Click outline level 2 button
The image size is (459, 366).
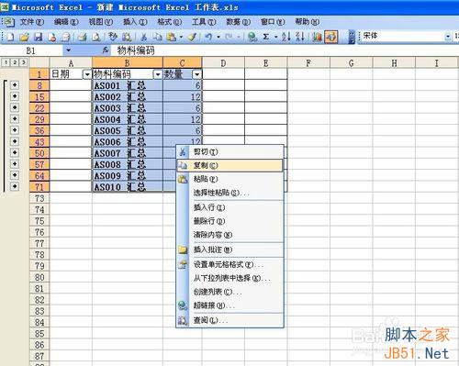click(15, 62)
